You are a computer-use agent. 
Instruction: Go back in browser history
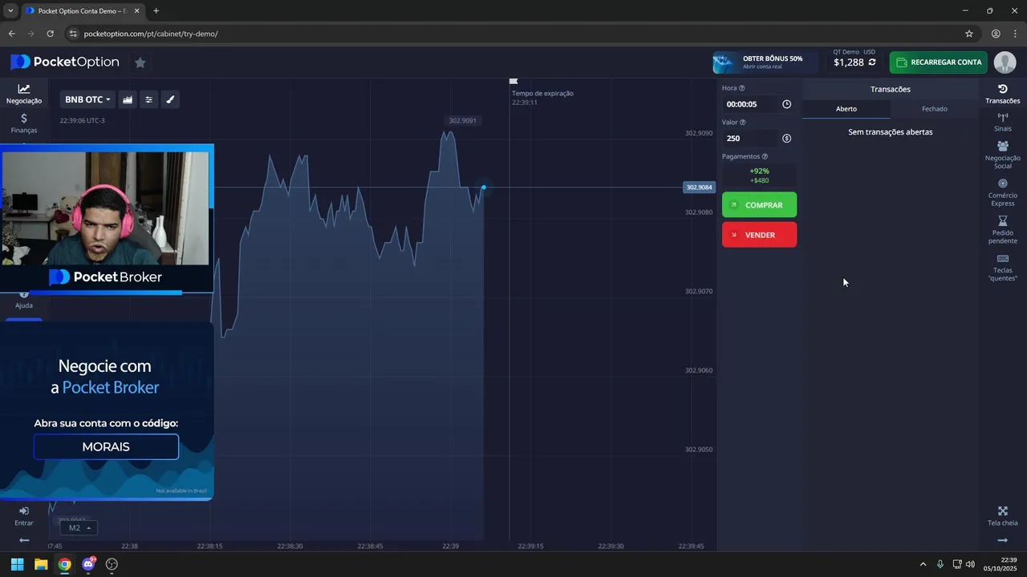[11, 34]
